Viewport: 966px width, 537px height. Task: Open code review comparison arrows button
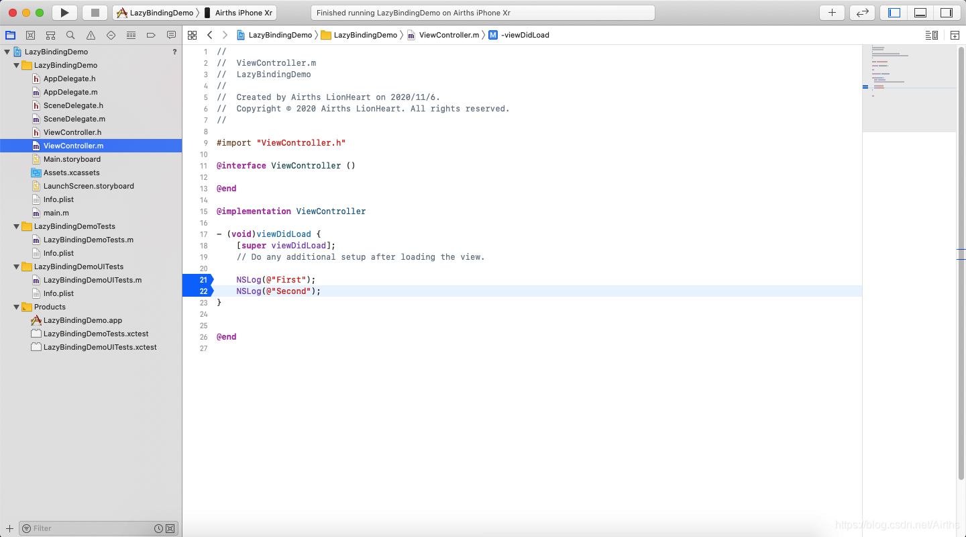tap(862, 13)
